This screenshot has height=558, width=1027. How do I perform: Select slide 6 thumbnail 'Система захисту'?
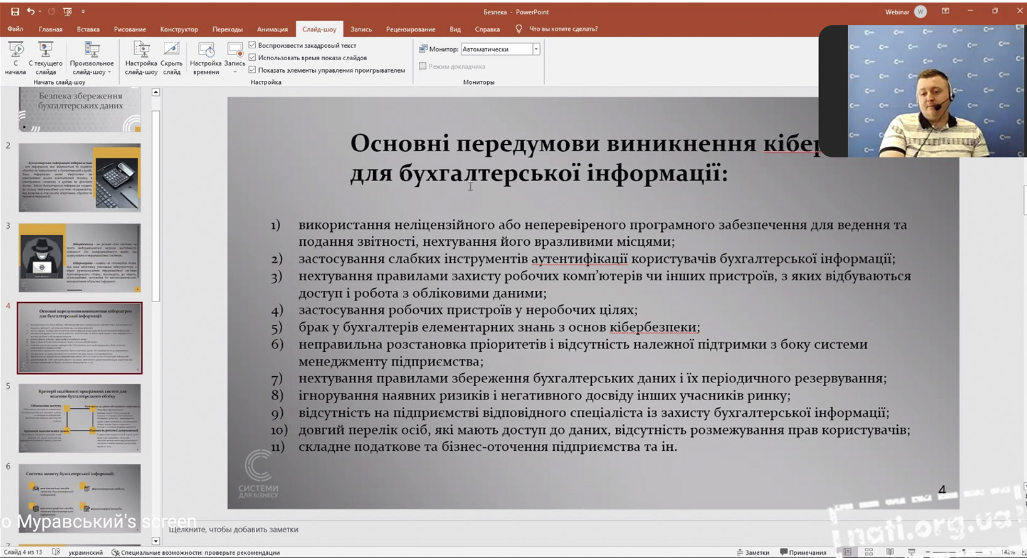(80, 498)
